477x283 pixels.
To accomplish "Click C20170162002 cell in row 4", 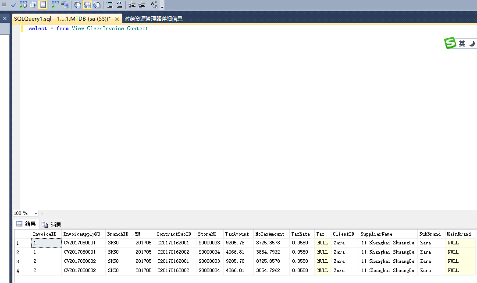I will [x=175, y=270].
